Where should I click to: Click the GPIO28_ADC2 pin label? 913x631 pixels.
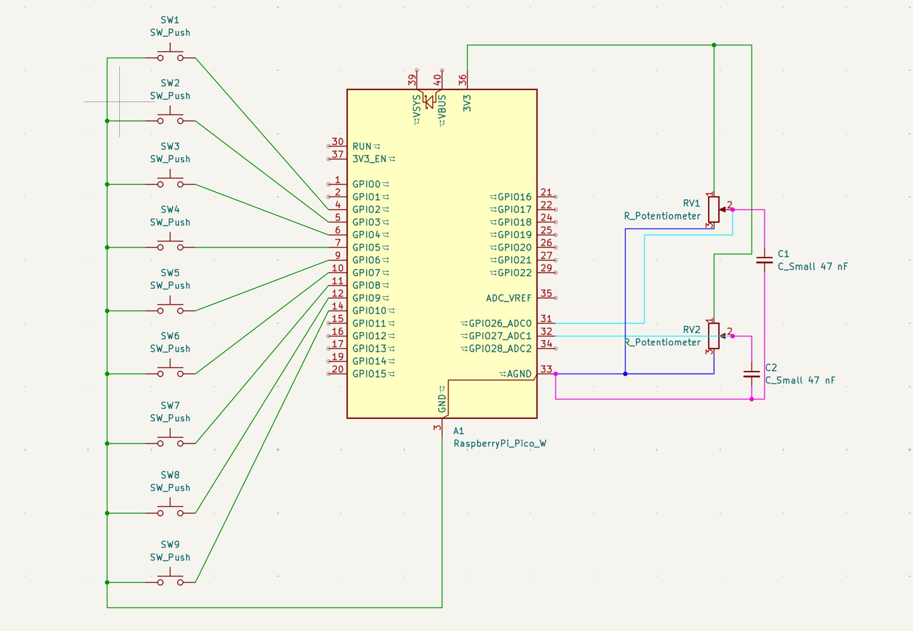500,348
